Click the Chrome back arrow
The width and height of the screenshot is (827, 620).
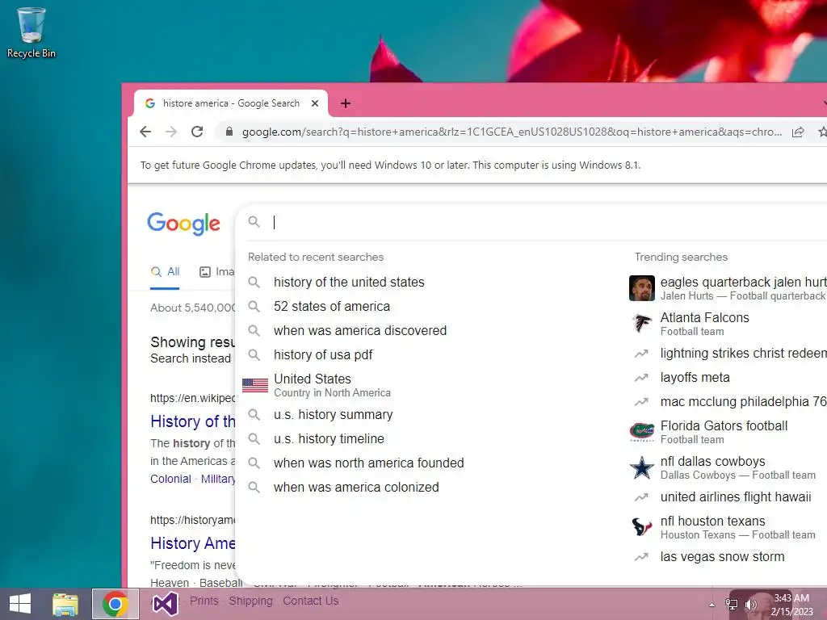[x=145, y=132]
